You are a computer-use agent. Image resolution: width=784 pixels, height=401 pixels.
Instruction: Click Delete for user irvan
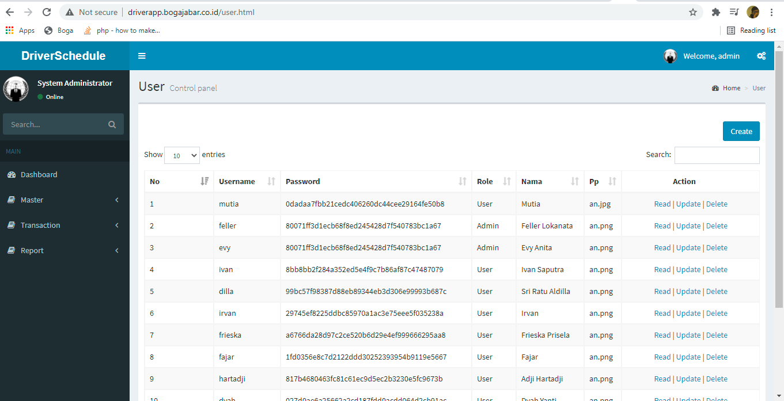click(717, 313)
